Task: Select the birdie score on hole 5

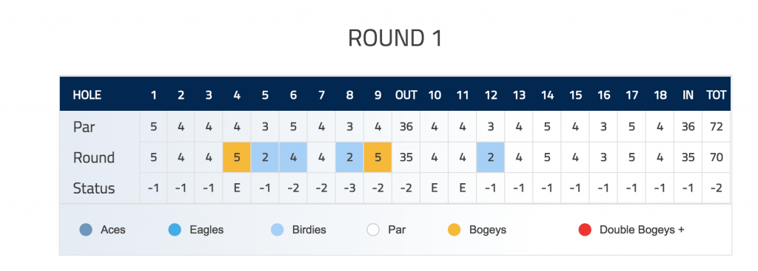Action: (265, 157)
